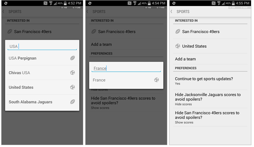This screenshot has width=254, height=147.
Task: Open Continue to get sports updates preference
Action: 210,81
